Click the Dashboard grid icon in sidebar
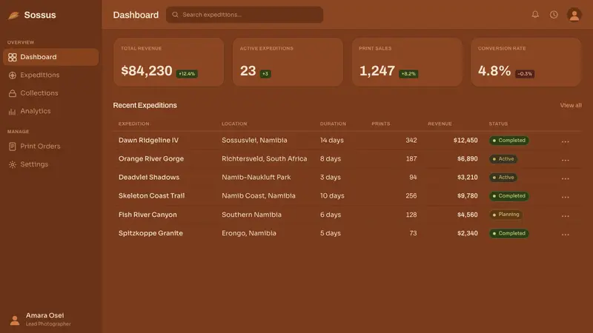The image size is (593, 333). coord(13,57)
